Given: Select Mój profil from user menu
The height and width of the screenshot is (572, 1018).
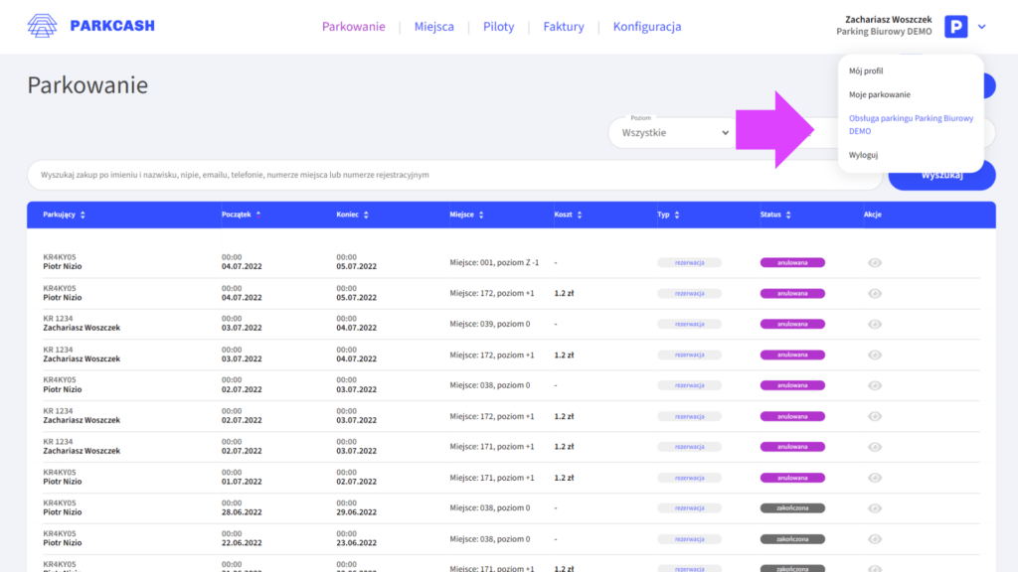Looking at the screenshot, I should 866,71.
